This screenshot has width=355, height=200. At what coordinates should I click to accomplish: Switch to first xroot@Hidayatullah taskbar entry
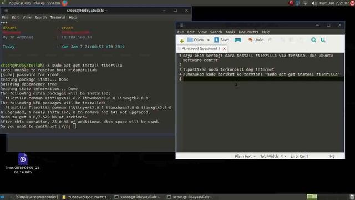[x=138, y=197]
